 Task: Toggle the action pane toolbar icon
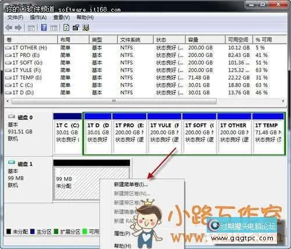pos(54,28)
